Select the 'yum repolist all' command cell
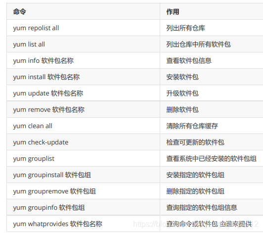 point(83,28)
